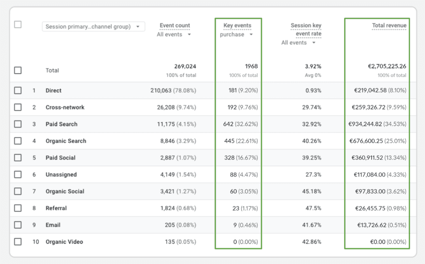Image resolution: width=425 pixels, height=264 pixels.
Task: Select the Direct row checkbox
Action: (x=18, y=90)
